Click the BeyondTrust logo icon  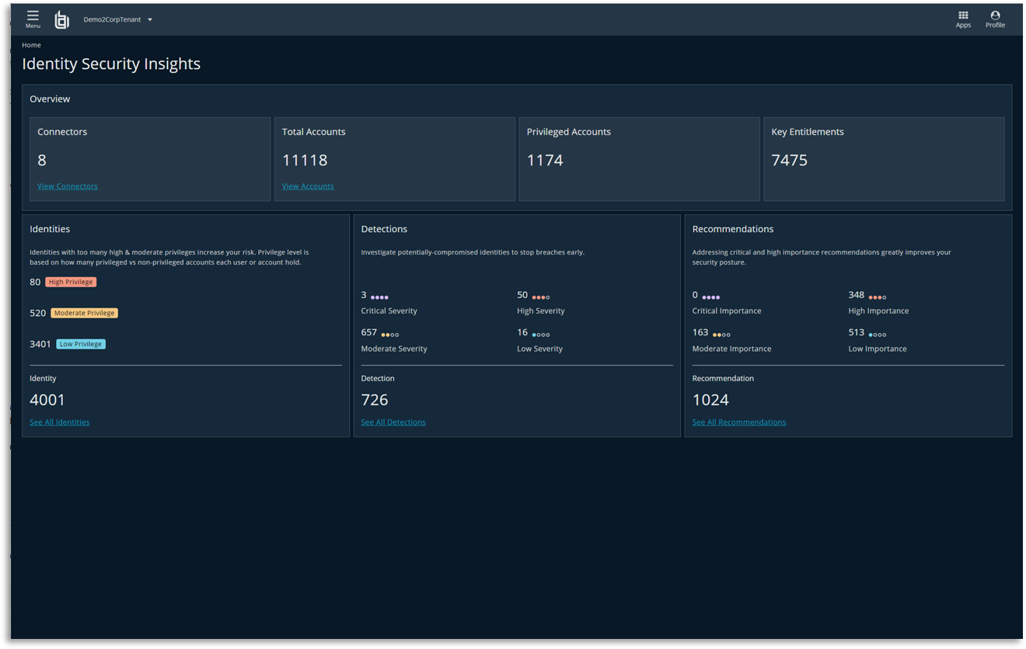pos(61,19)
